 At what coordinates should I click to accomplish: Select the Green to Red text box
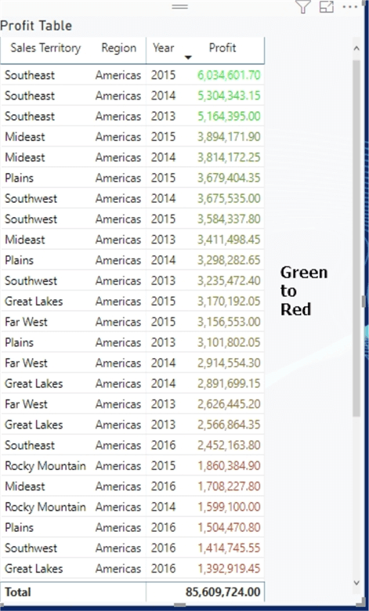click(x=304, y=291)
